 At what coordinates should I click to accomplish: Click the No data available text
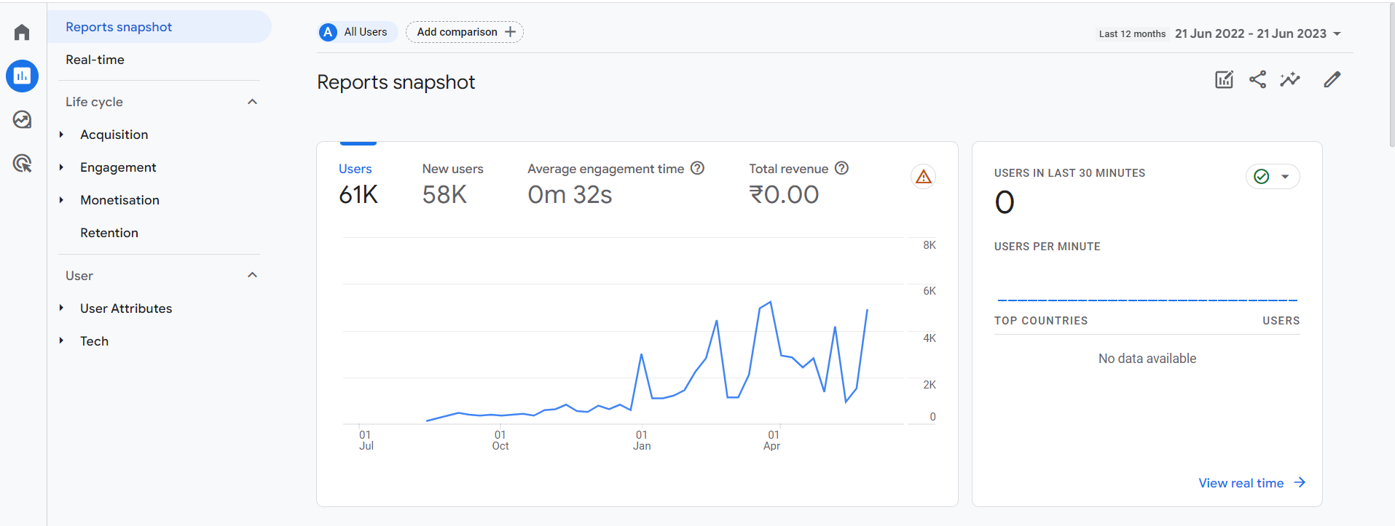1147,359
